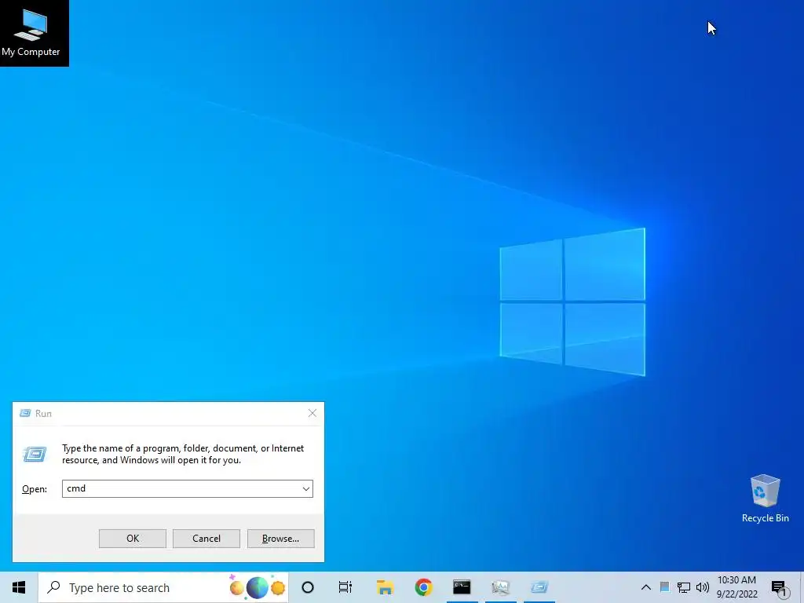Open the Windows Start menu
Screen dimensions: 804x603
19,587
